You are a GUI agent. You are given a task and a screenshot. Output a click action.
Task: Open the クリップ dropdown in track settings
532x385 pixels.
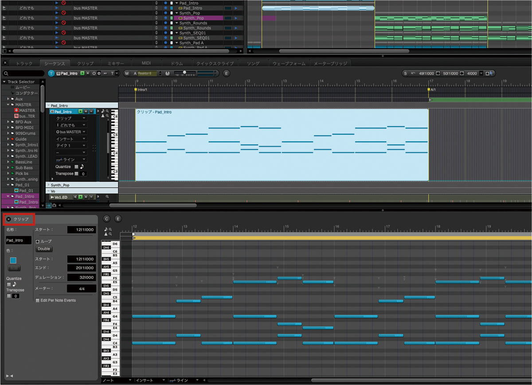point(70,119)
